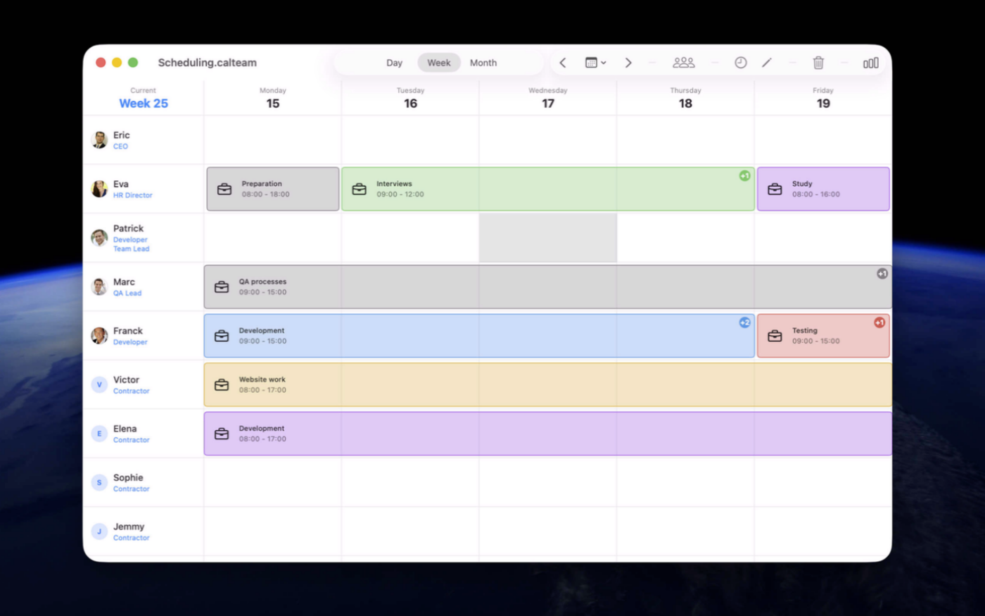Switch to the Month view tab
The width and height of the screenshot is (985, 616).
point(483,63)
